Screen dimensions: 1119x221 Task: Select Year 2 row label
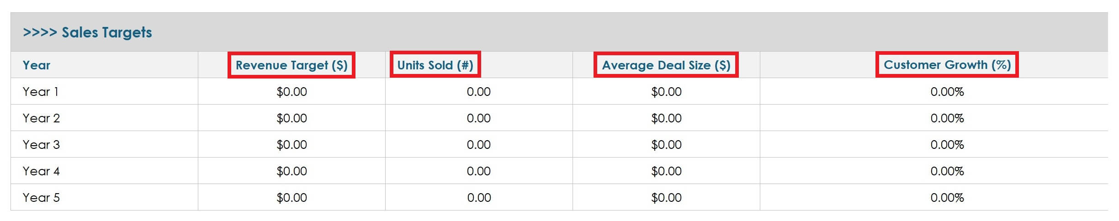[x=41, y=118]
